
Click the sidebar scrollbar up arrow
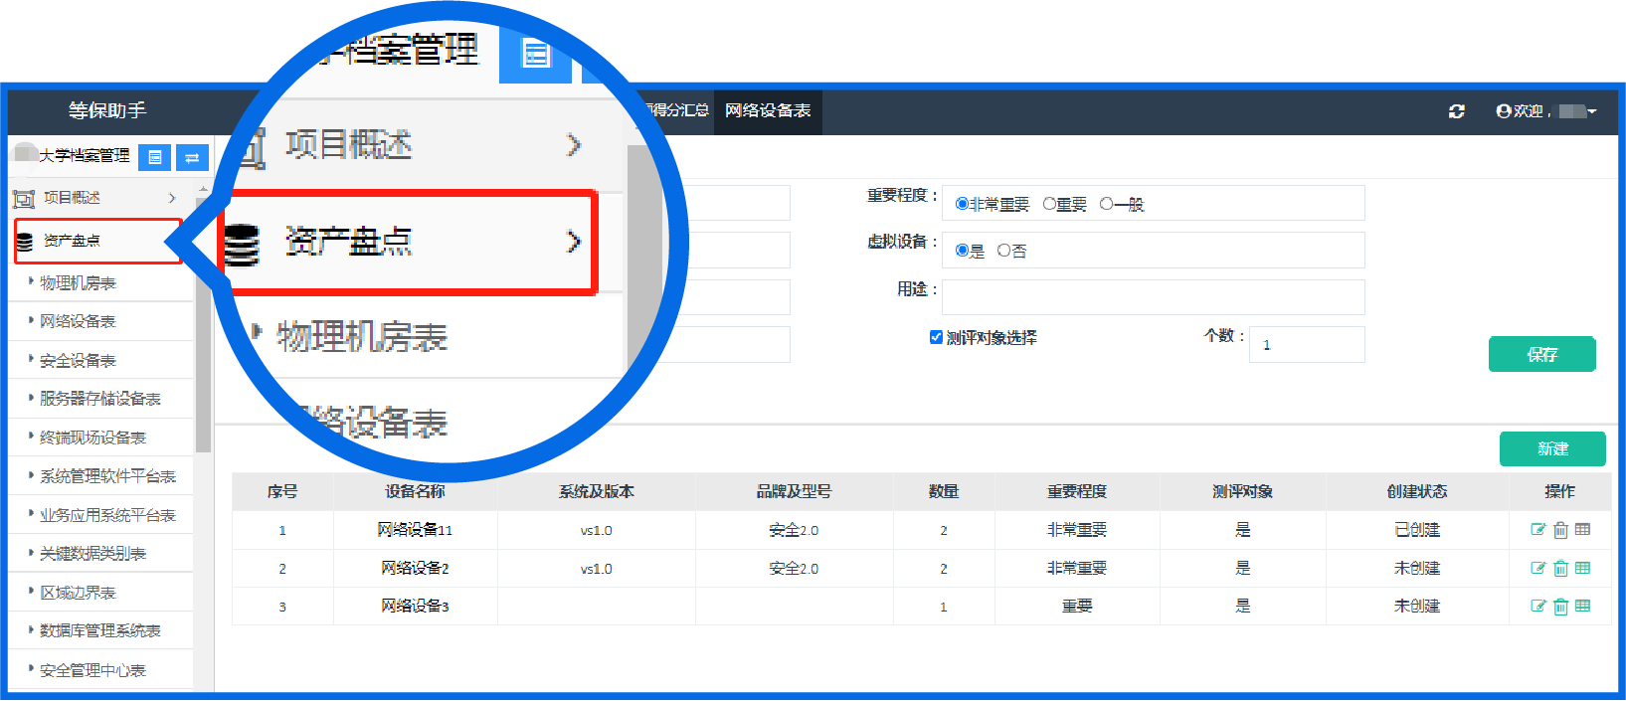click(x=204, y=189)
